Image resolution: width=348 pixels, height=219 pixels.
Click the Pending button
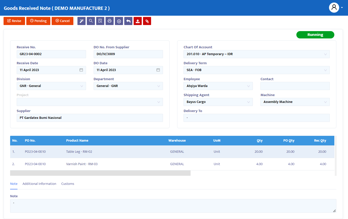point(38,21)
